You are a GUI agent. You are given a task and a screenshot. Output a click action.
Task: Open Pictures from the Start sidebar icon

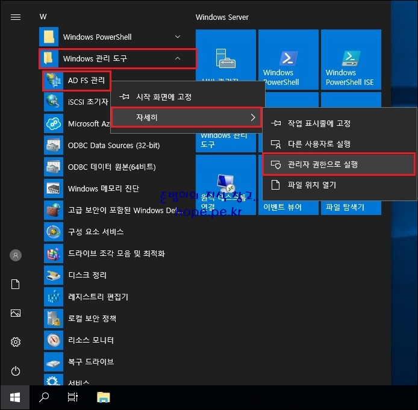point(16,313)
